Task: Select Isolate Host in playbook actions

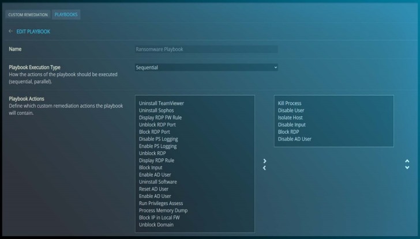Action: tap(290, 117)
